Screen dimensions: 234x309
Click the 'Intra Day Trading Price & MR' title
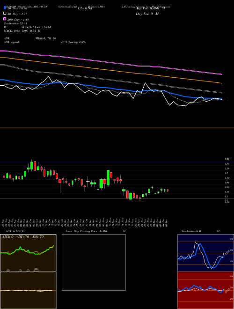click(x=86, y=231)
